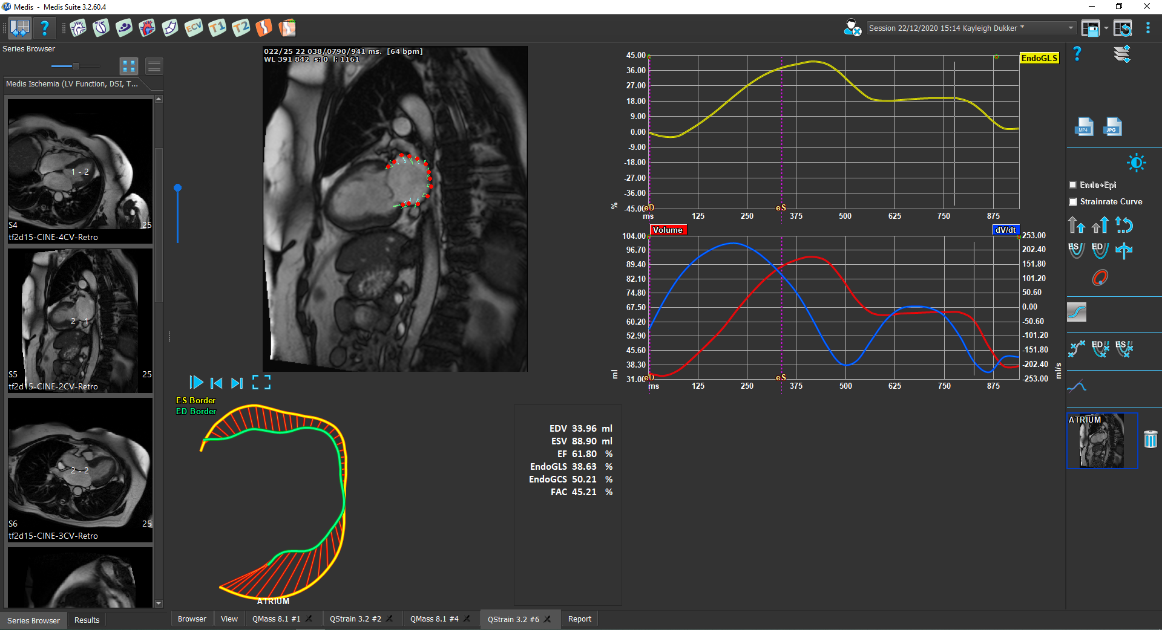The width and height of the screenshot is (1162, 630).
Task: Open the brightness and contrast adjustment tool
Action: [x=1137, y=163]
